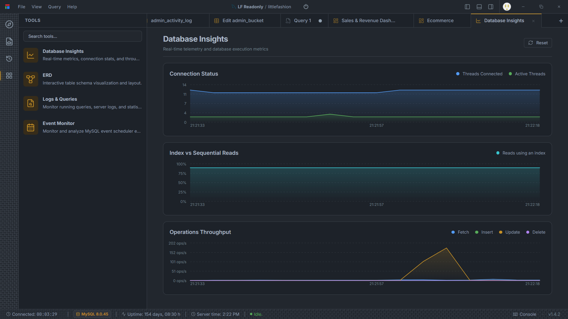Click the Uptime status entry

pos(151,314)
